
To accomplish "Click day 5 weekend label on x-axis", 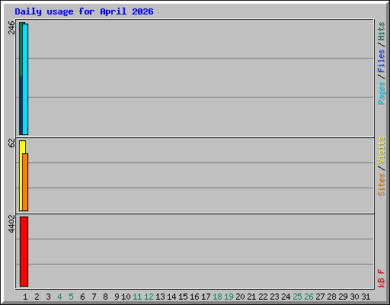I will 71,297.
